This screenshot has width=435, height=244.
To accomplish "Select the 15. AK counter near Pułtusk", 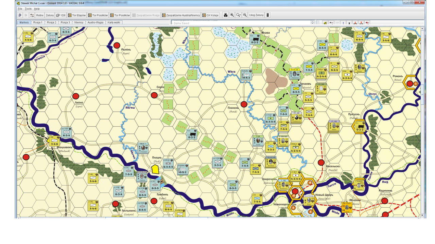I will click(x=334, y=126).
